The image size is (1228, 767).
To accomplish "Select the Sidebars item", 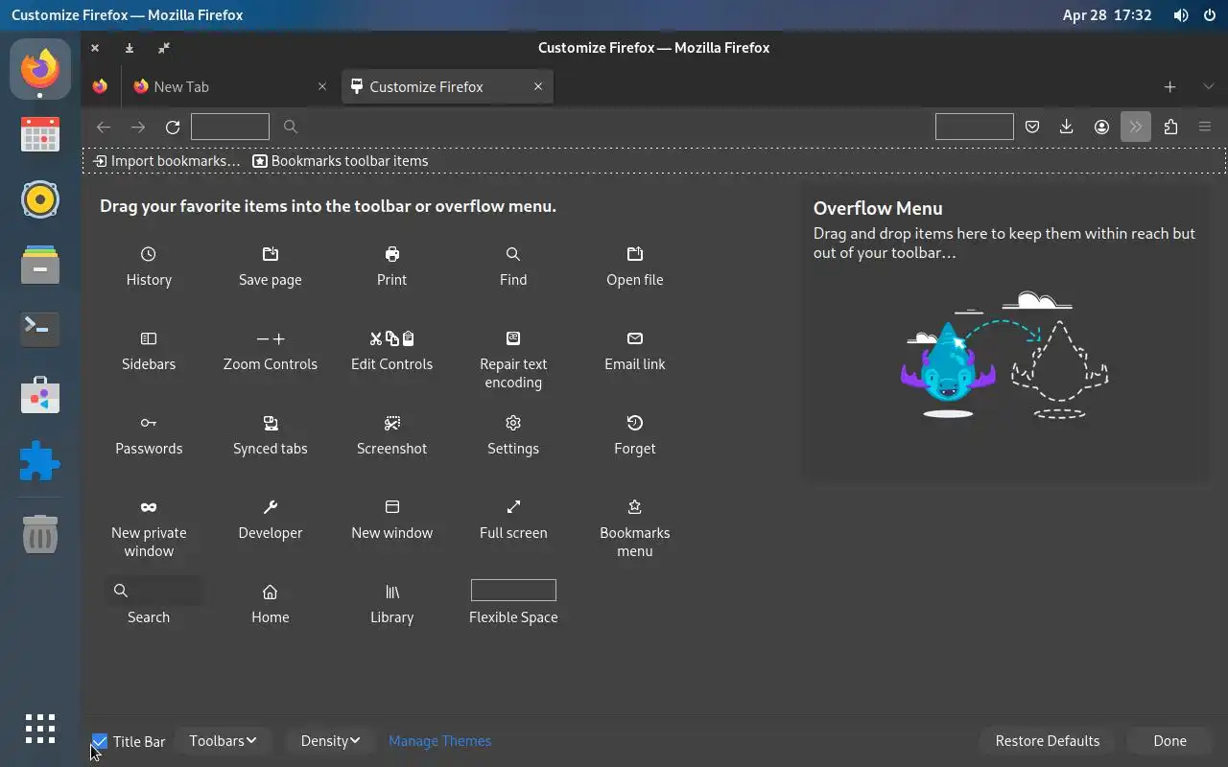I will [149, 351].
